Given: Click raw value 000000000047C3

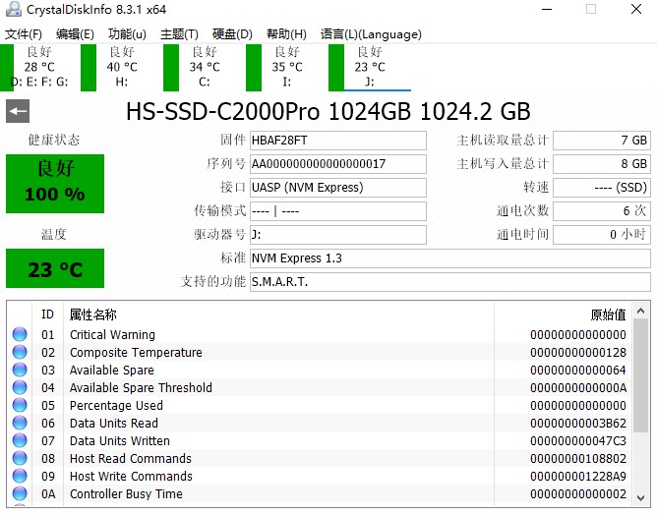Looking at the screenshot, I should tap(578, 441).
